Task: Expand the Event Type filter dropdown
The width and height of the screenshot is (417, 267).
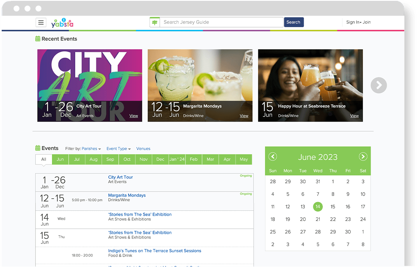Action: 118,149
